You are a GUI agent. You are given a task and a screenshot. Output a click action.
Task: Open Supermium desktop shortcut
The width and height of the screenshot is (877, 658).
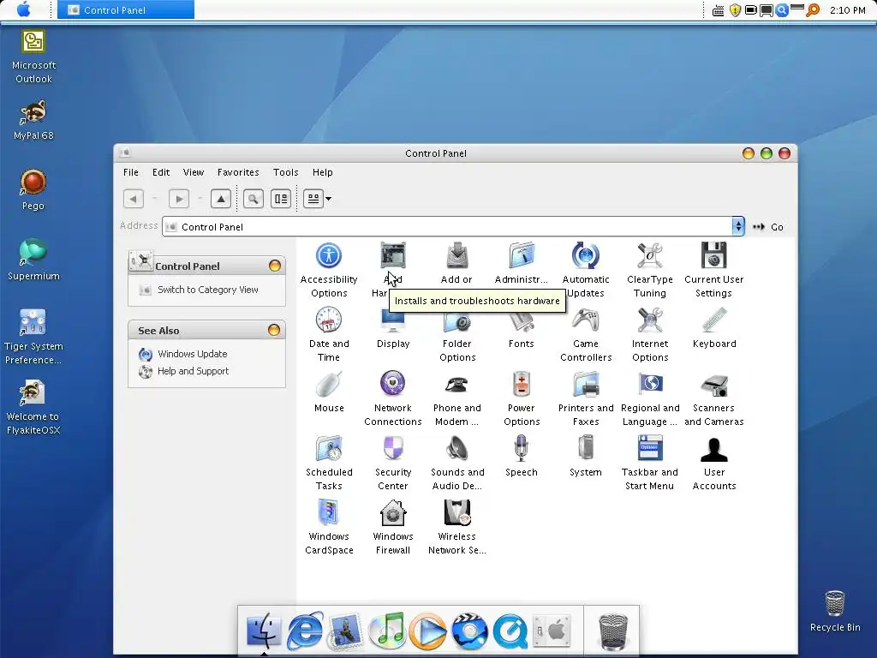click(33, 260)
